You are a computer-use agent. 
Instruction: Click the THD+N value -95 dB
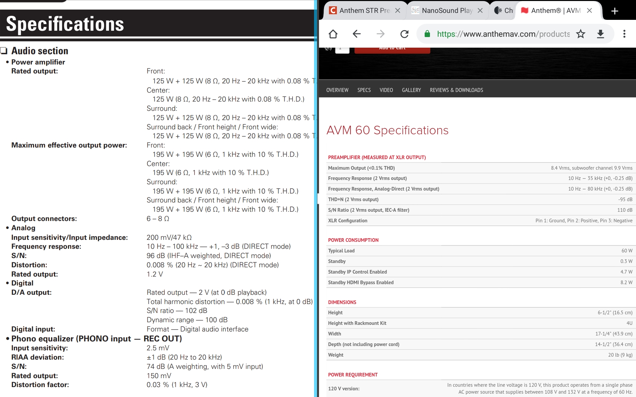coord(625,199)
